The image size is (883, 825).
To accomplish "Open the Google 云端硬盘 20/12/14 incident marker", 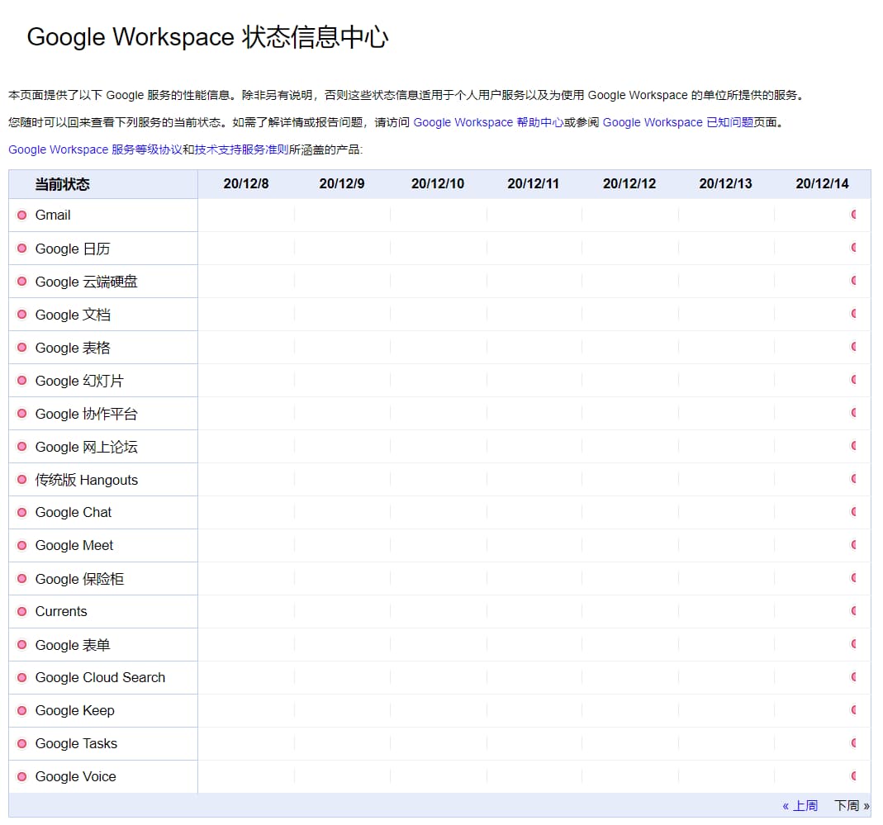I will point(854,280).
